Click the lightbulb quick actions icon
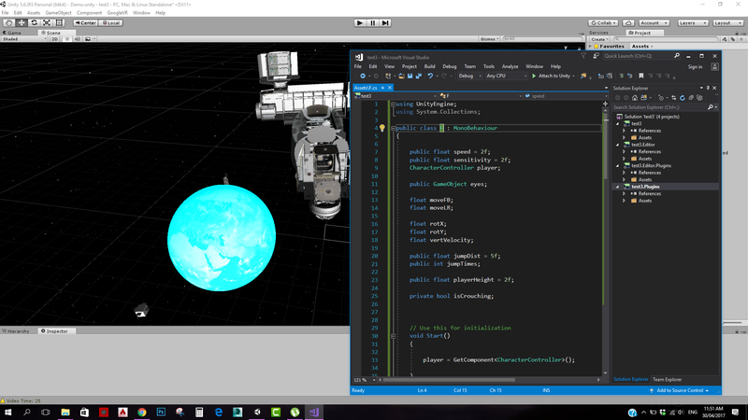The image size is (748, 420). pos(381,128)
